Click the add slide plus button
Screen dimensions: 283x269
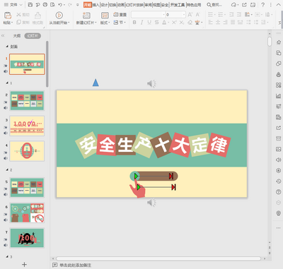pyautogui.click(x=24, y=265)
